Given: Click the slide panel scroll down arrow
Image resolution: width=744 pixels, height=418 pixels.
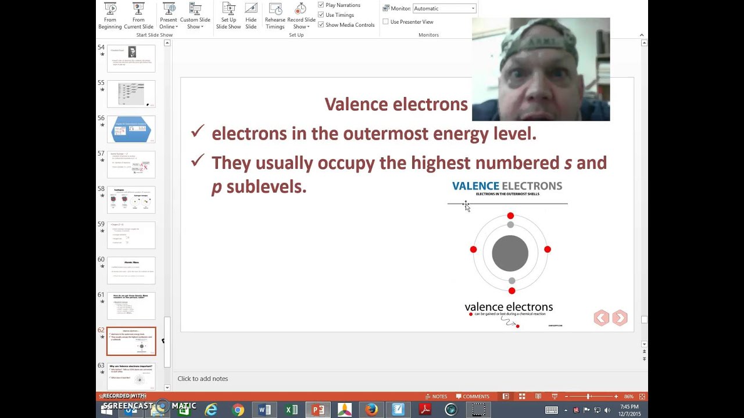Looking at the screenshot, I should pyautogui.click(x=167, y=387).
